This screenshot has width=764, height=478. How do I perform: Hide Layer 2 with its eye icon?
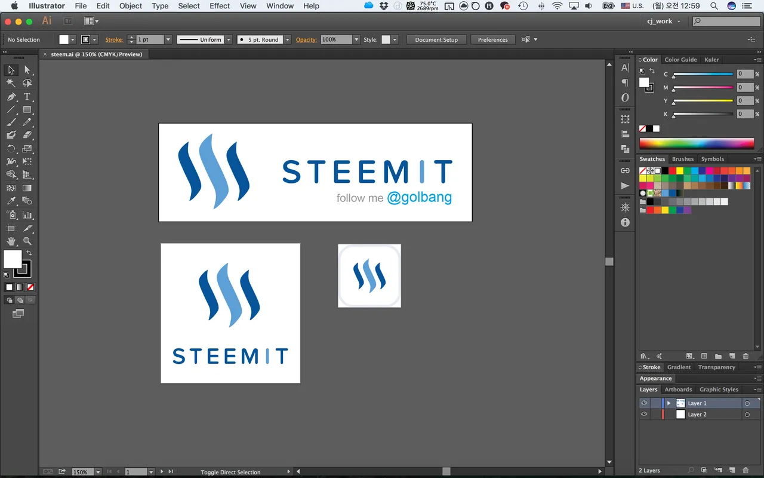point(644,414)
